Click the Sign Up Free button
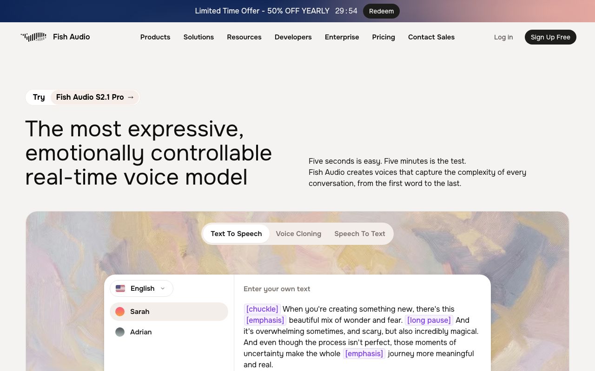The width and height of the screenshot is (595, 371). 550,37
